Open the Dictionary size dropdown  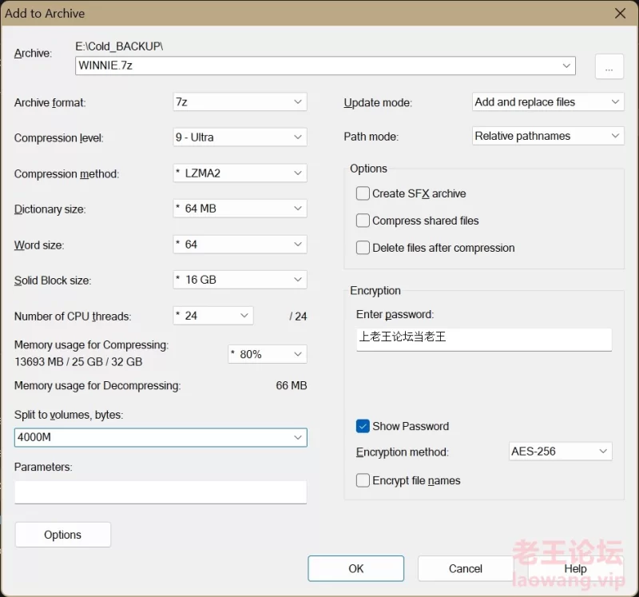(239, 209)
